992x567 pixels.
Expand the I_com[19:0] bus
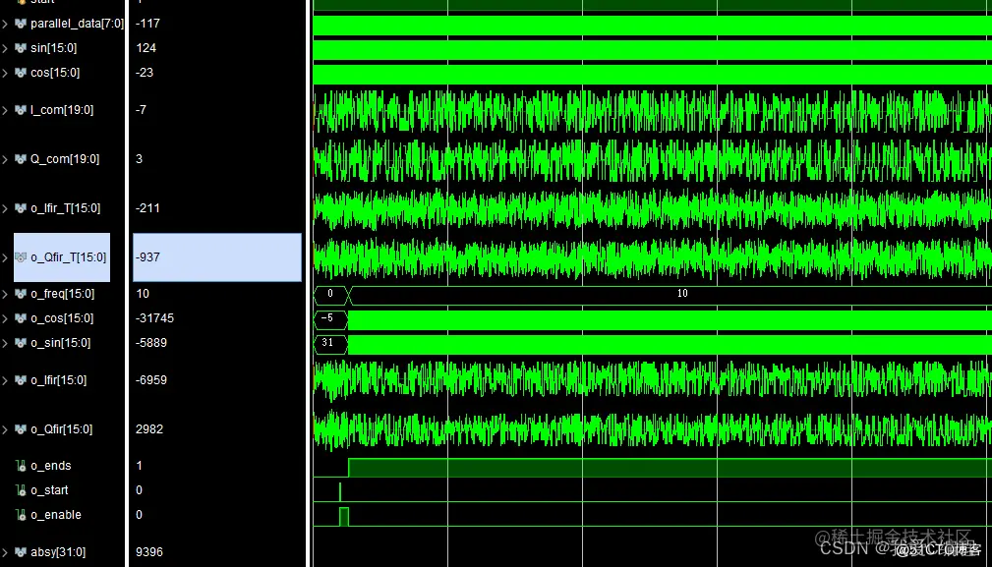[5, 110]
